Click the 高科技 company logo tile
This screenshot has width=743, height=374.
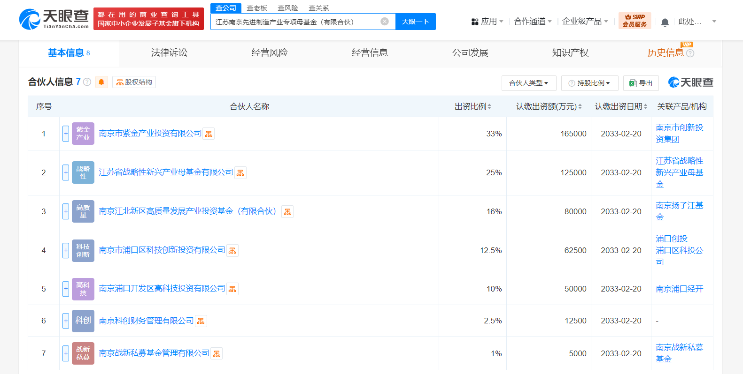83,289
